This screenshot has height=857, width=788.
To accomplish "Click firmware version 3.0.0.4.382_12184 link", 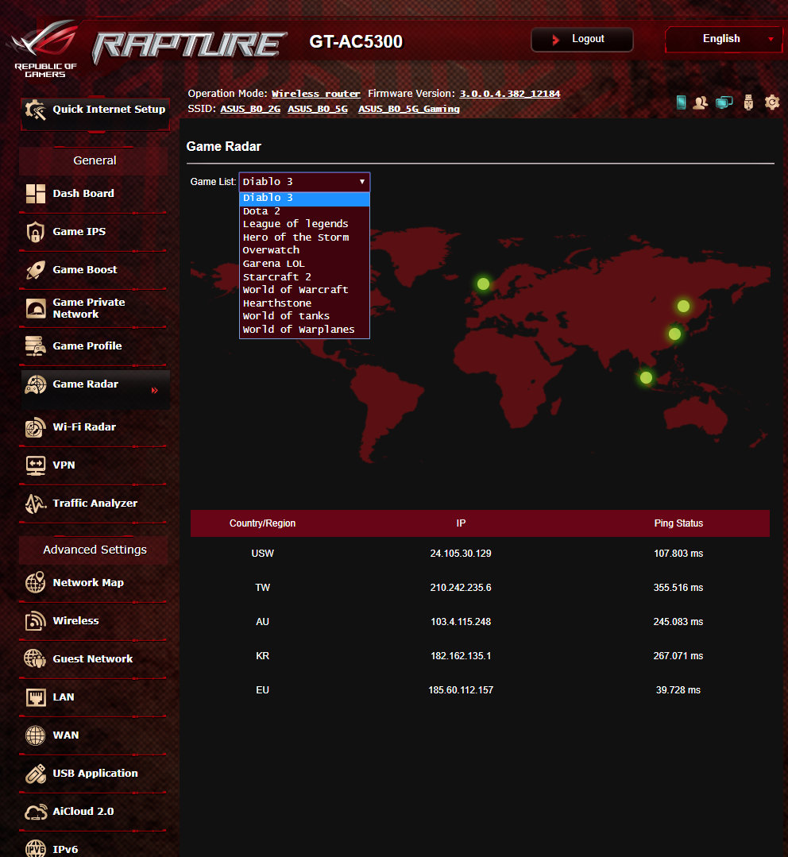I will [510, 94].
